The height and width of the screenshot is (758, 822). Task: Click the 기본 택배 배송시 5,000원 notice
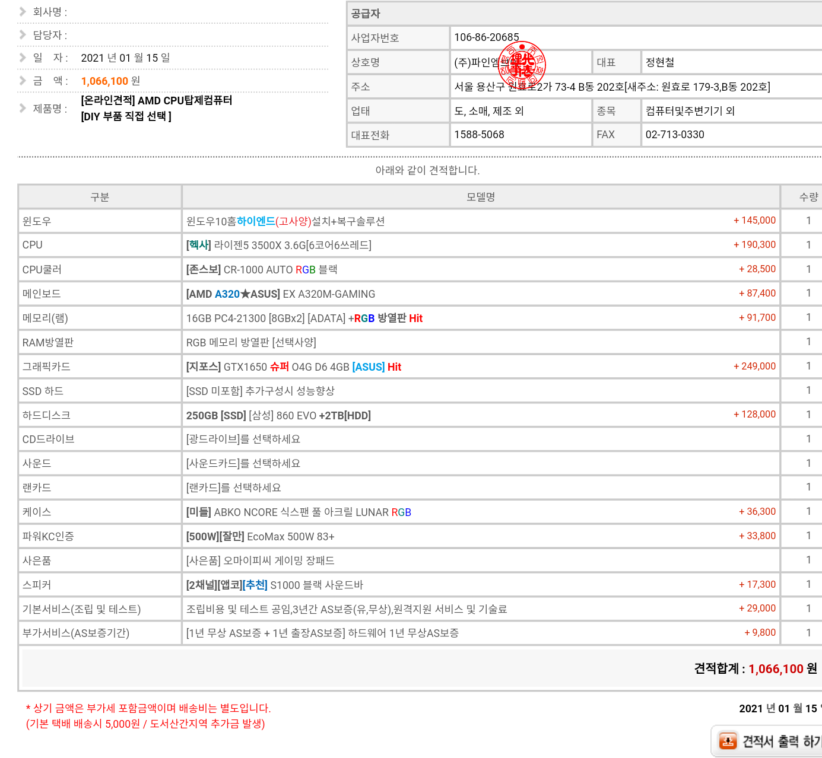tap(145, 724)
